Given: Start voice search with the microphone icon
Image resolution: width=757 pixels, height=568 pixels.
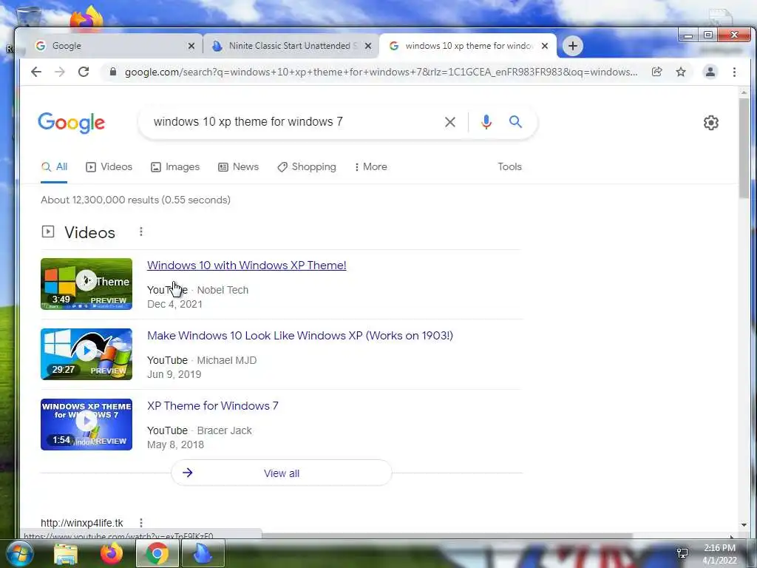Looking at the screenshot, I should pos(486,122).
